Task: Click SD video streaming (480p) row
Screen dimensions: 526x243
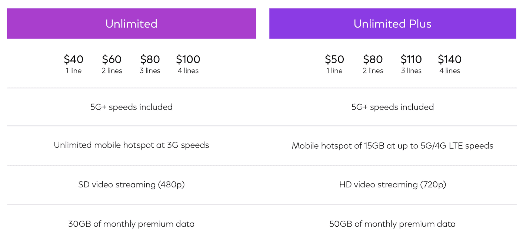Action: tap(131, 184)
